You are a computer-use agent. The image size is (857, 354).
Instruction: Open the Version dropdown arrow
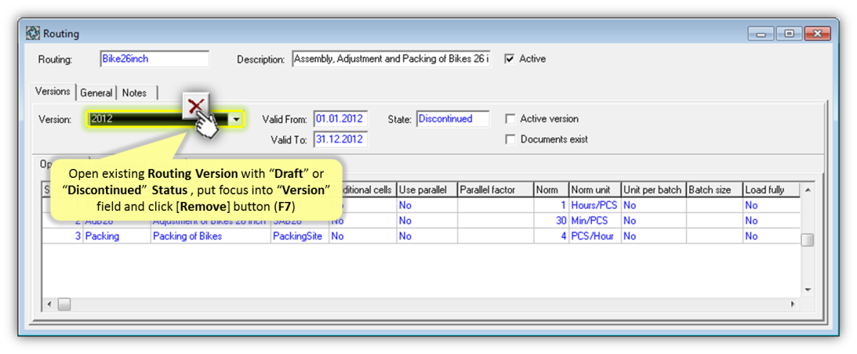(236, 118)
